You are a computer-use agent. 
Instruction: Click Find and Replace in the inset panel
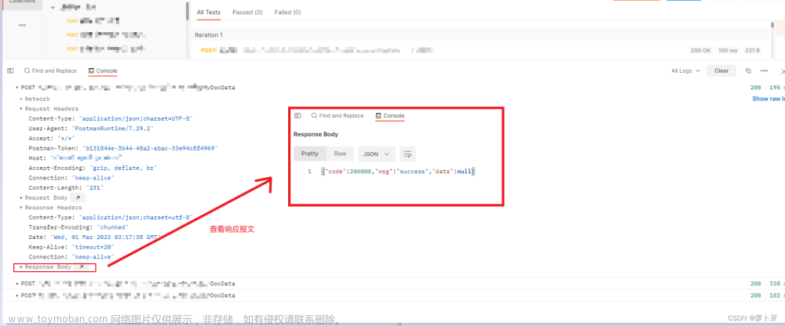(x=338, y=115)
